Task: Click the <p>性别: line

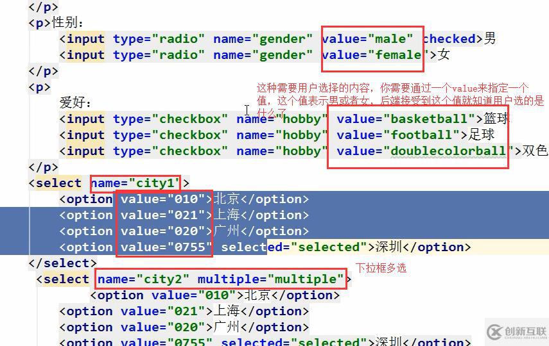Action: [x=56, y=23]
